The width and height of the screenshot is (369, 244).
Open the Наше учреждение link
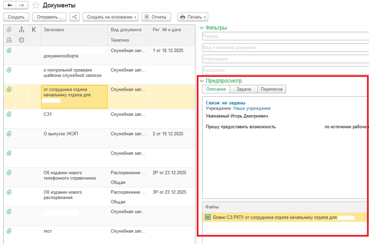pyautogui.click(x=252, y=108)
